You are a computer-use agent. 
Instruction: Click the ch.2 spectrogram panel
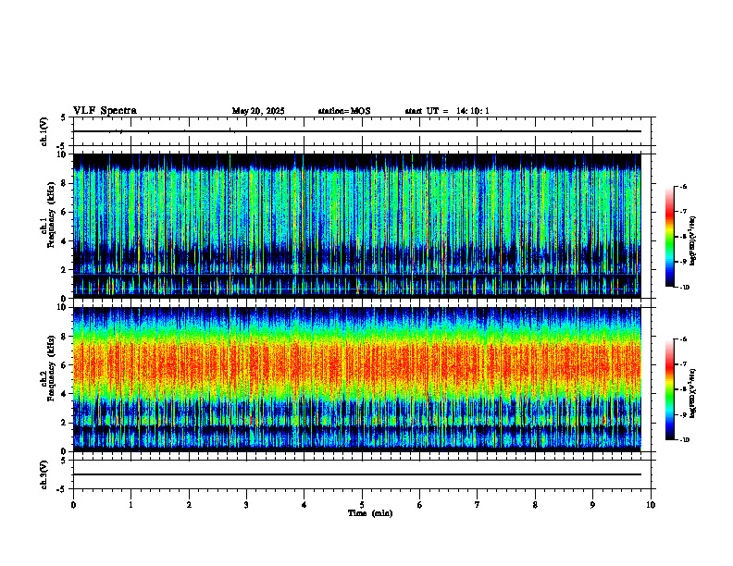pos(357,379)
